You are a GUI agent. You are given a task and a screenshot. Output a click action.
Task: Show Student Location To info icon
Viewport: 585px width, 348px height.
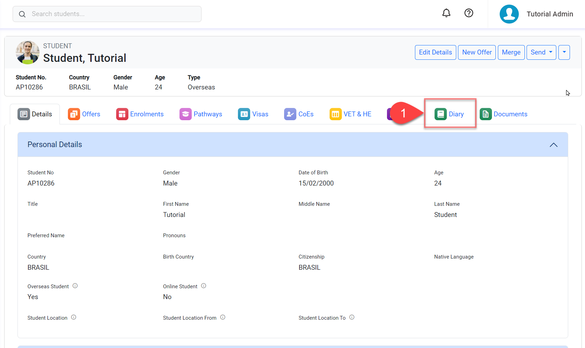pyautogui.click(x=352, y=317)
